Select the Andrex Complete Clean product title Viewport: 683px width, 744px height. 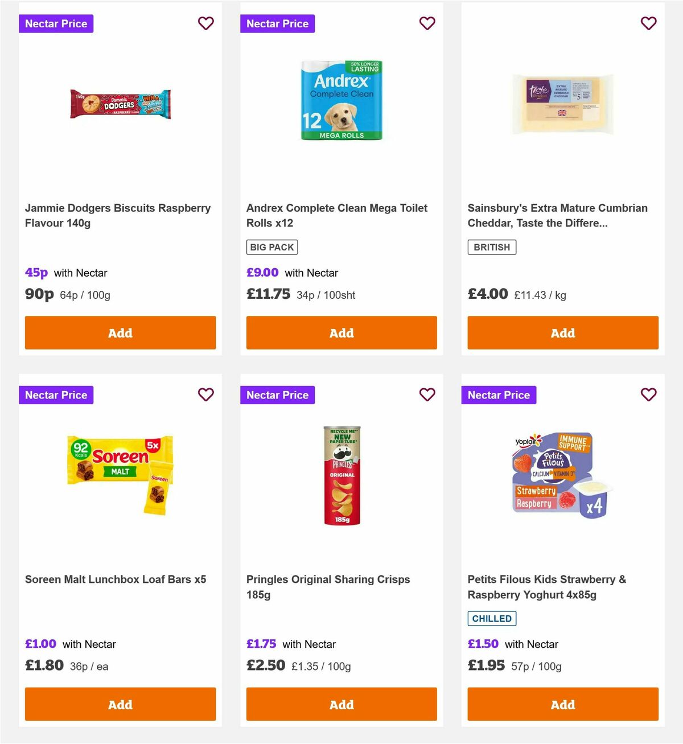(336, 215)
